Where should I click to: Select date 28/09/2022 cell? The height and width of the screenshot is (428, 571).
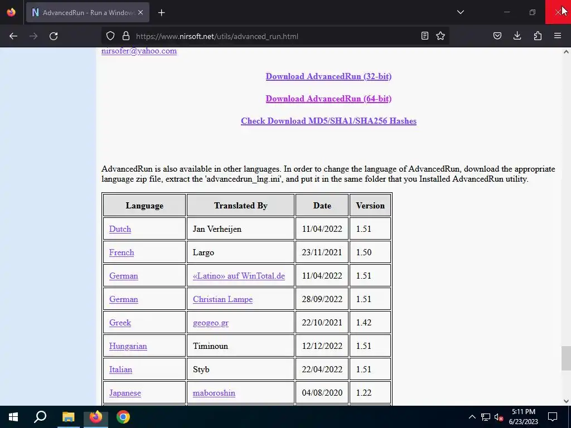pyautogui.click(x=322, y=299)
